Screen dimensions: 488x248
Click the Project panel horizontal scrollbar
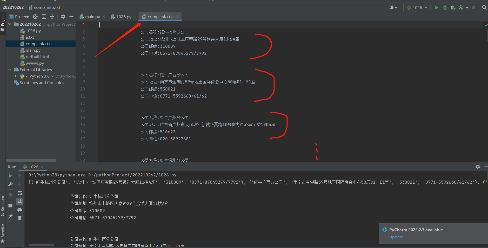pos(31,160)
